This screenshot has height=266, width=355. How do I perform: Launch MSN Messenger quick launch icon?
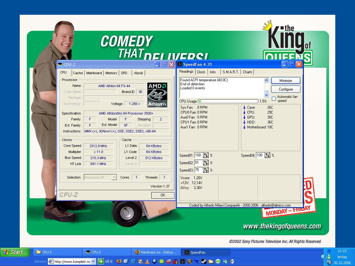(x=225, y=261)
